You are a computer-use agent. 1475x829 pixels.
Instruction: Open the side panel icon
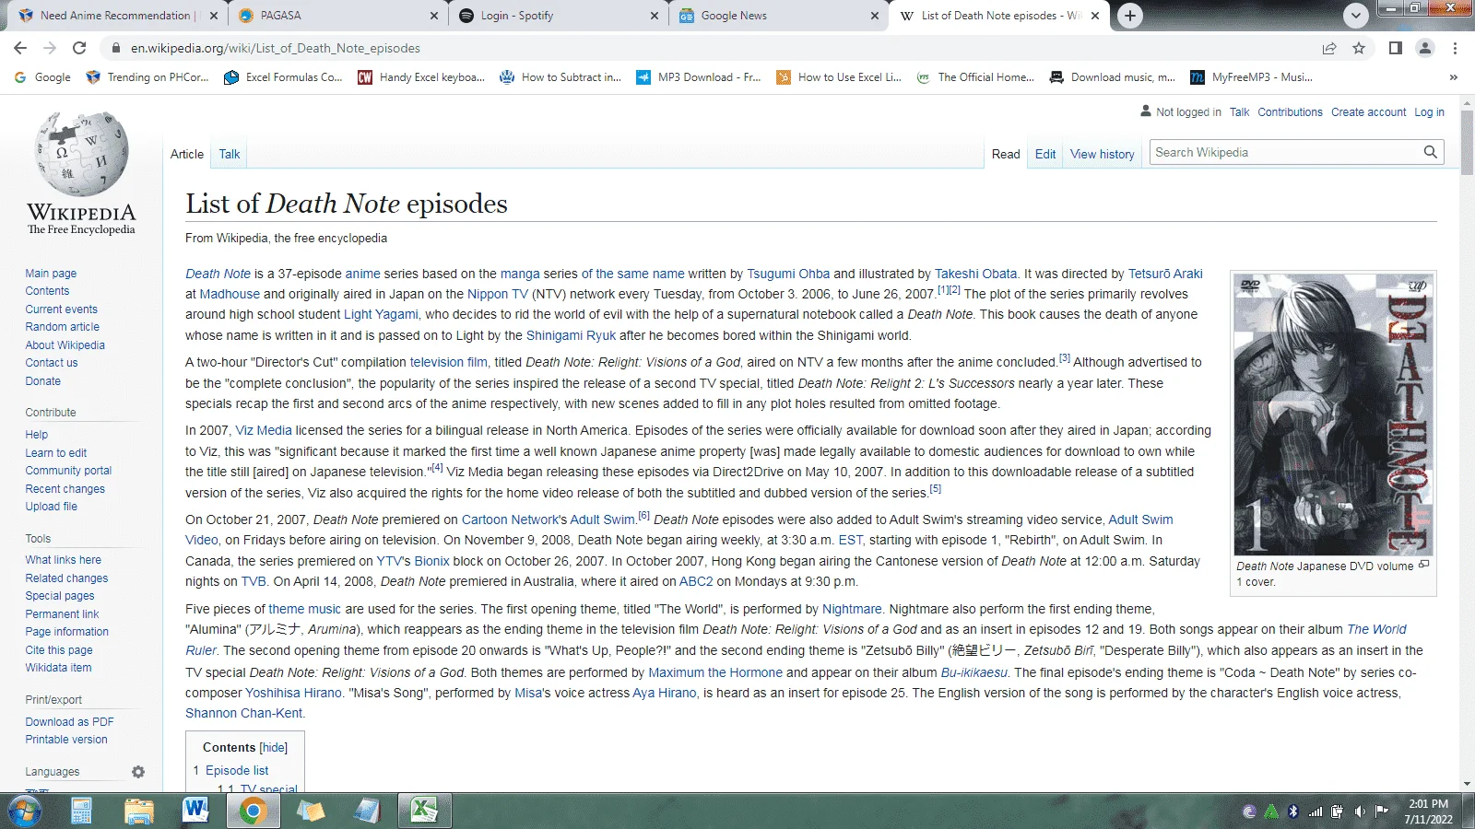tap(1396, 48)
